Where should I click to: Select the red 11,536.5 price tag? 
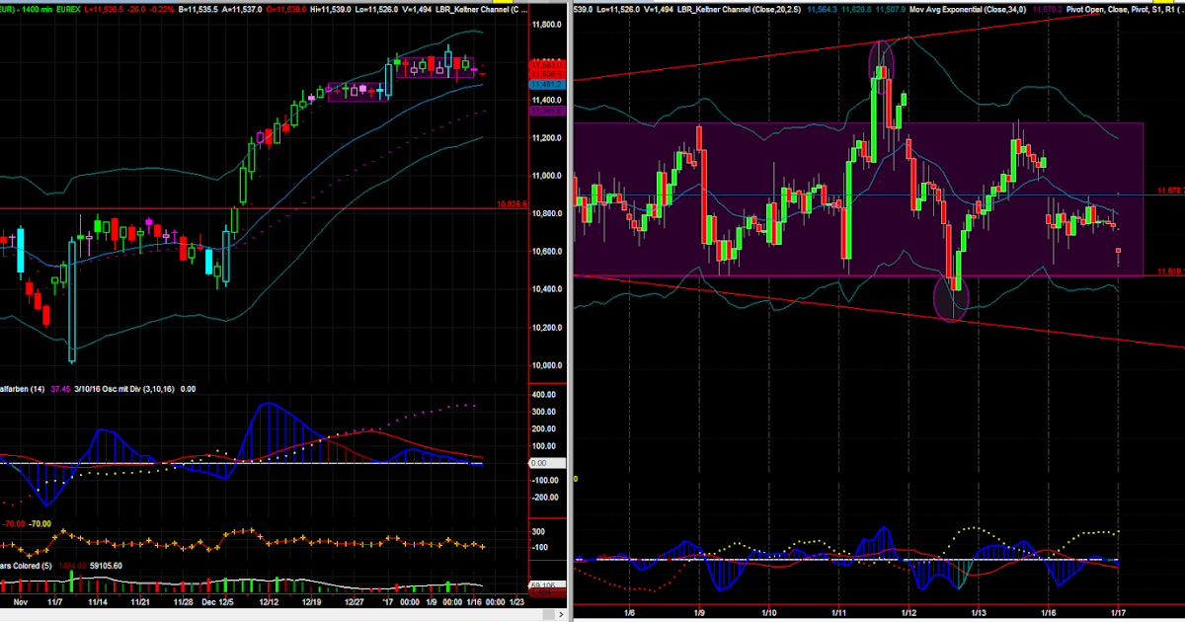pyautogui.click(x=547, y=74)
